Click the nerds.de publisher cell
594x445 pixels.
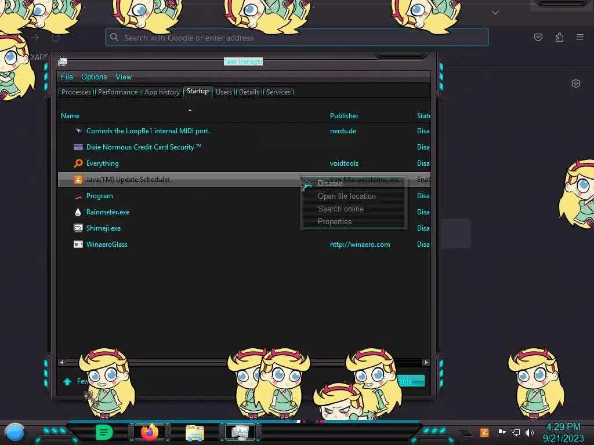[343, 131]
